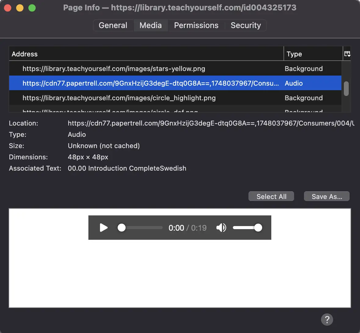Click the Save As button
This screenshot has height=333, width=360.
tap(326, 196)
